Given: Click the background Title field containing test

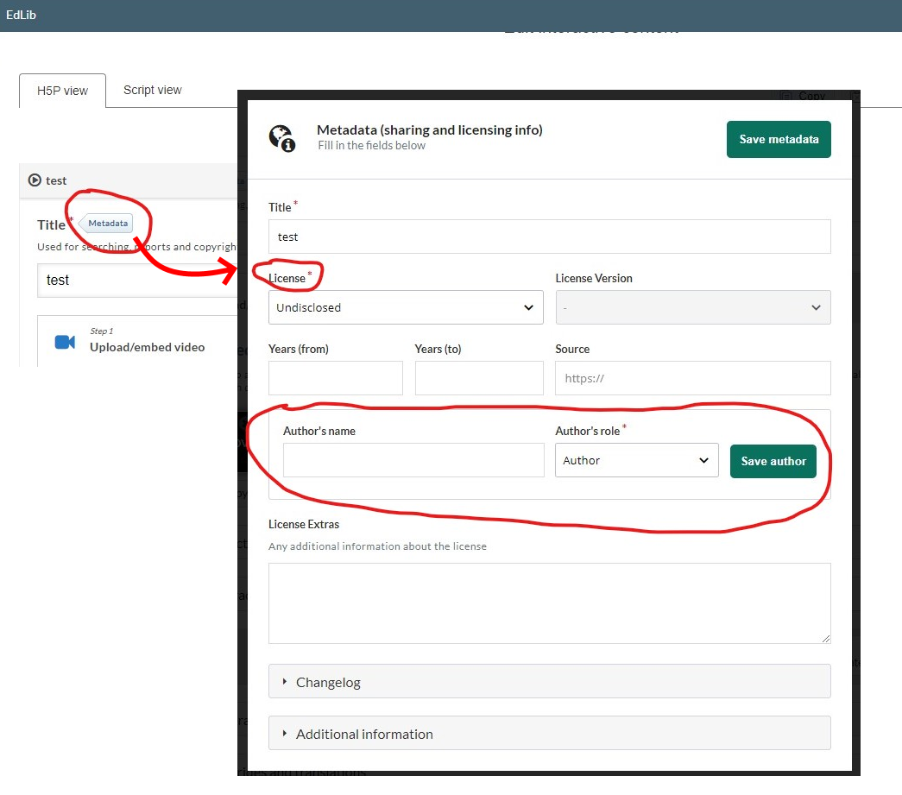Looking at the screenshot, I should tap(137, 281).
